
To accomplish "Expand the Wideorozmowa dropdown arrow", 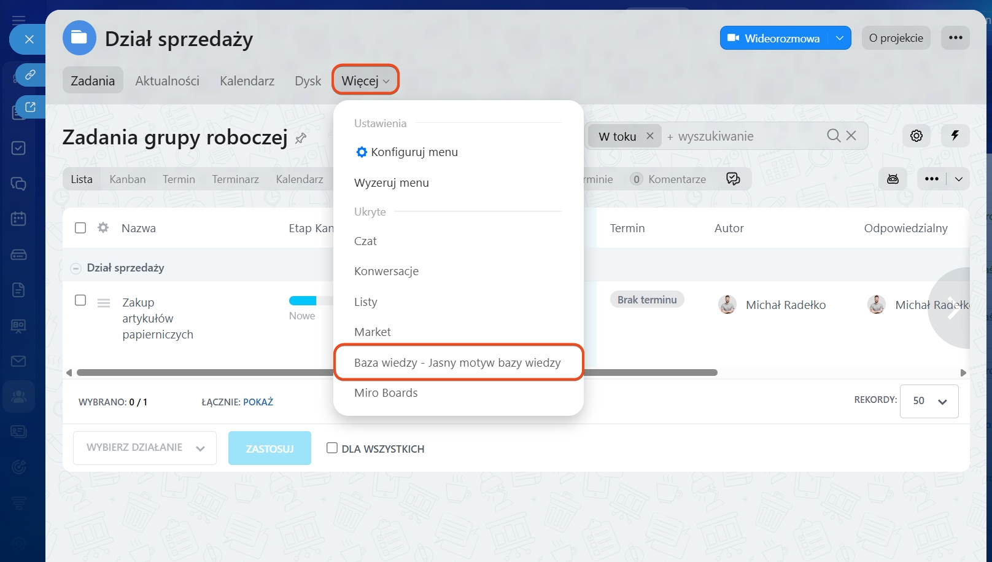I will coord(840,38).
